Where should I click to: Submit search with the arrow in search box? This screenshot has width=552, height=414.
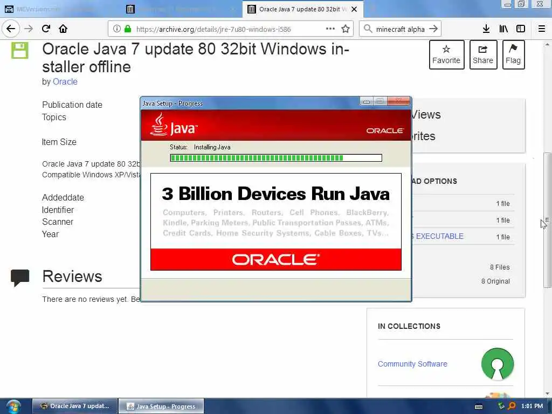pyautogui.click(x=434, y=29)
